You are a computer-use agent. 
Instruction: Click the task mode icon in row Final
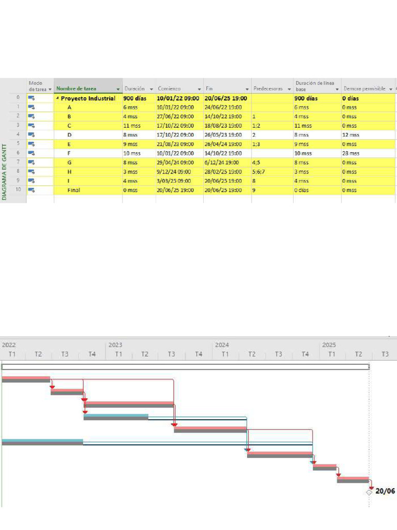coord(32,190)
